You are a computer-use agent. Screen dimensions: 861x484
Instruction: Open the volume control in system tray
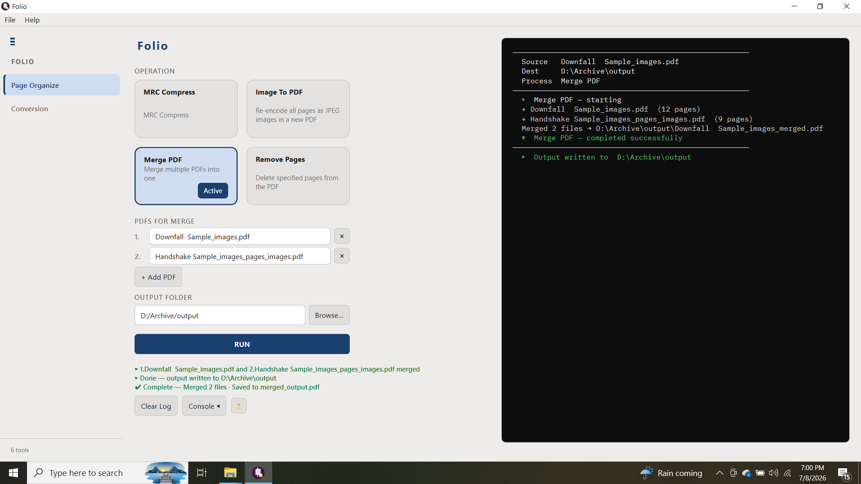[x=774, y=473]
